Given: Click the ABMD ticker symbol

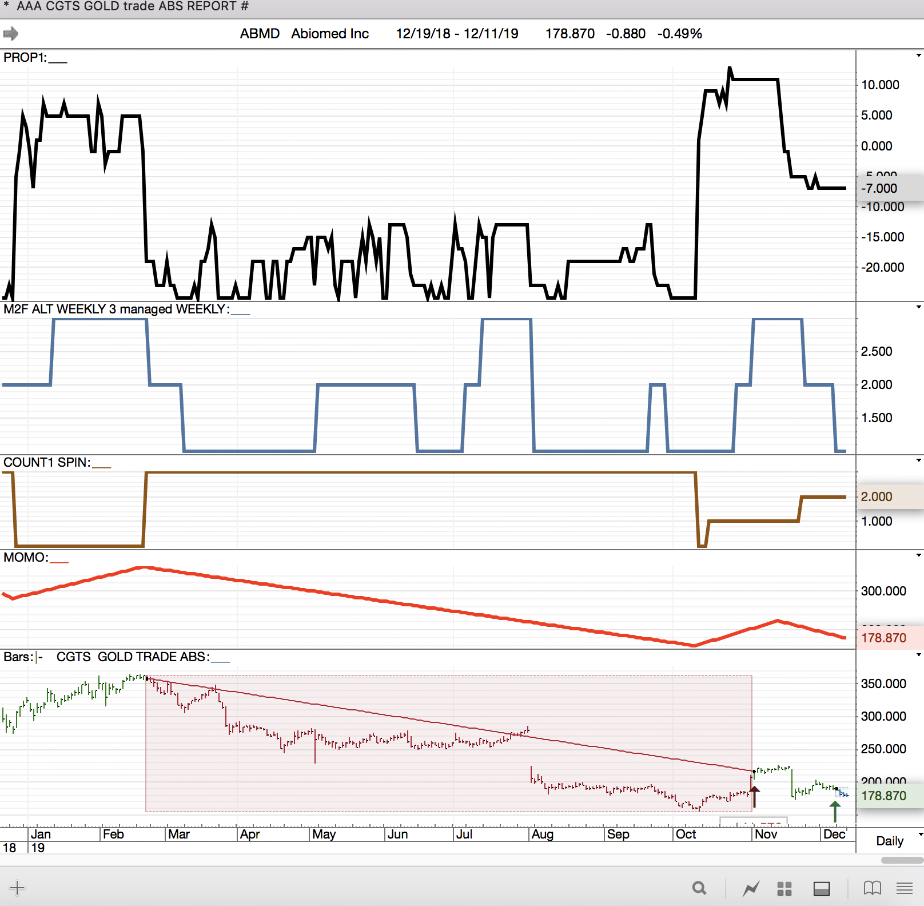Looking at the screenshot, I should click(x=260, y=34).
